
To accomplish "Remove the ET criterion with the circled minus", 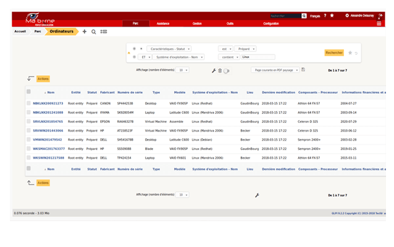I will coord(134,57).
